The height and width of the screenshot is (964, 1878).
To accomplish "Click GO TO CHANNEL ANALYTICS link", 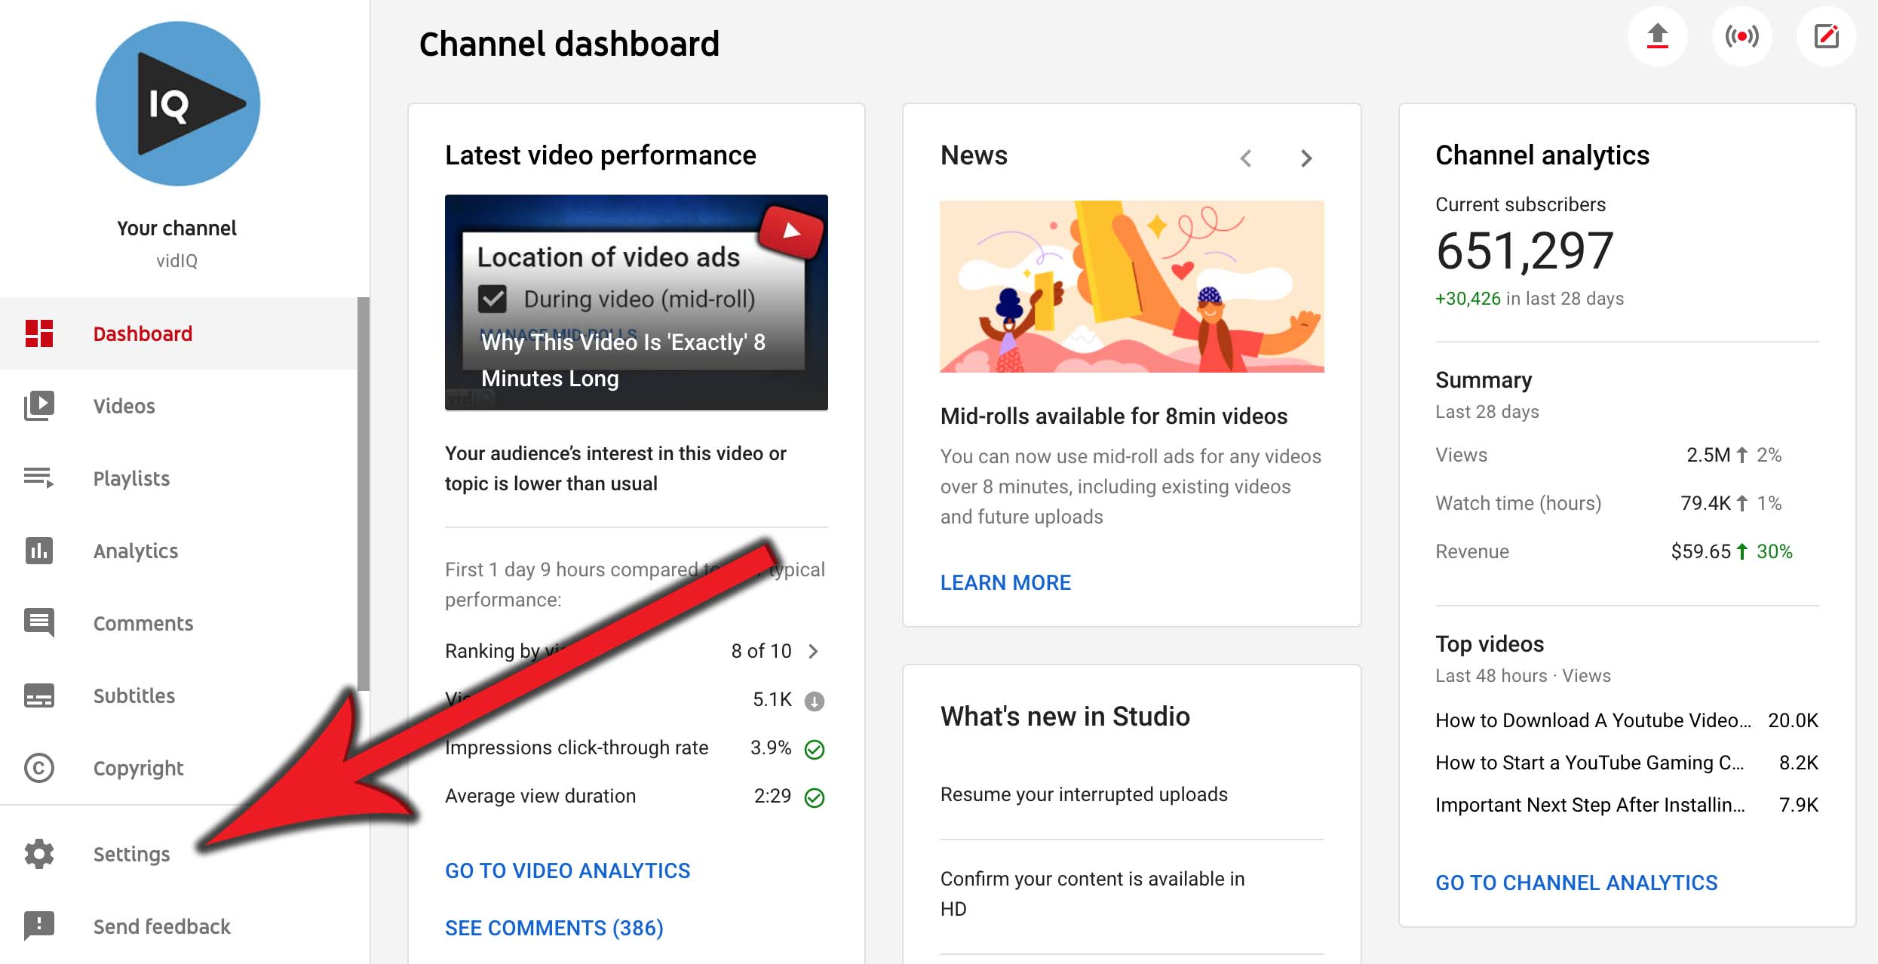I will pos(1576,883).
